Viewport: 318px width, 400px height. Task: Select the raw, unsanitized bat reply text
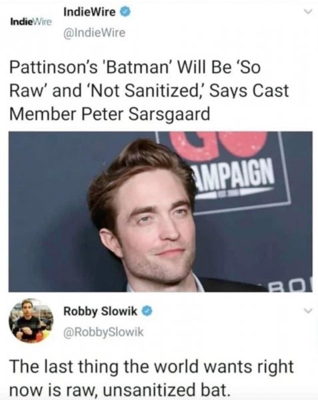pyautogui.click(x=151, y=377)
